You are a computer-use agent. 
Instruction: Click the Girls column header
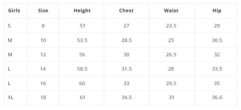14,11
